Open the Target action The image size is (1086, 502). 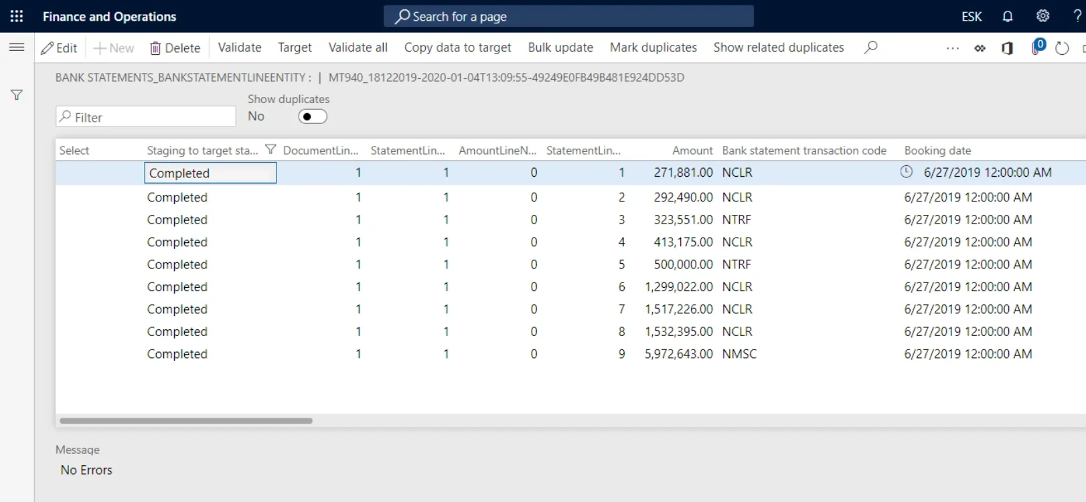tap(295, 48)
